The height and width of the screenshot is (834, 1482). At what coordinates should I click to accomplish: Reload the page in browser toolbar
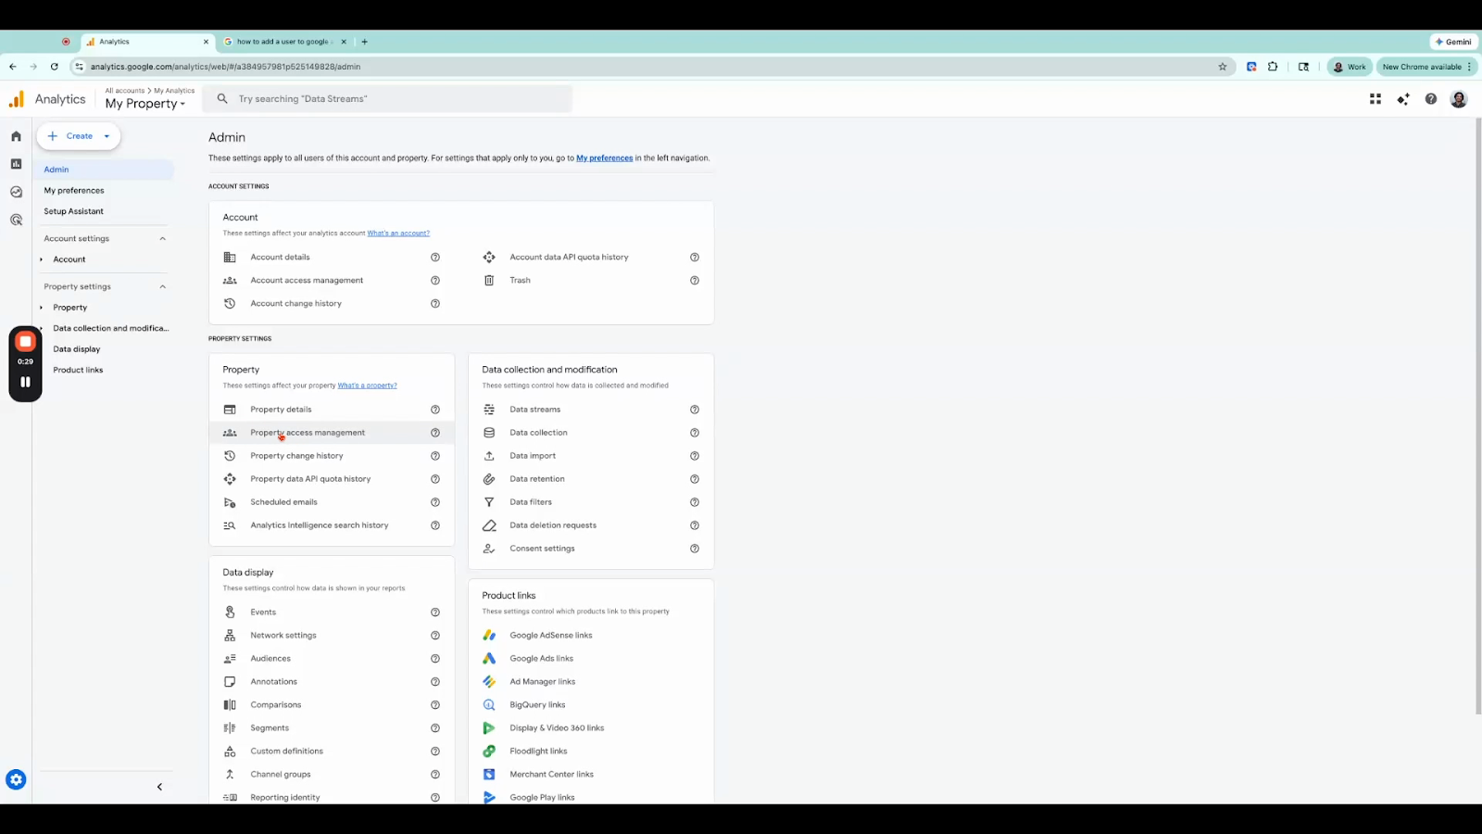click(55, 67)
